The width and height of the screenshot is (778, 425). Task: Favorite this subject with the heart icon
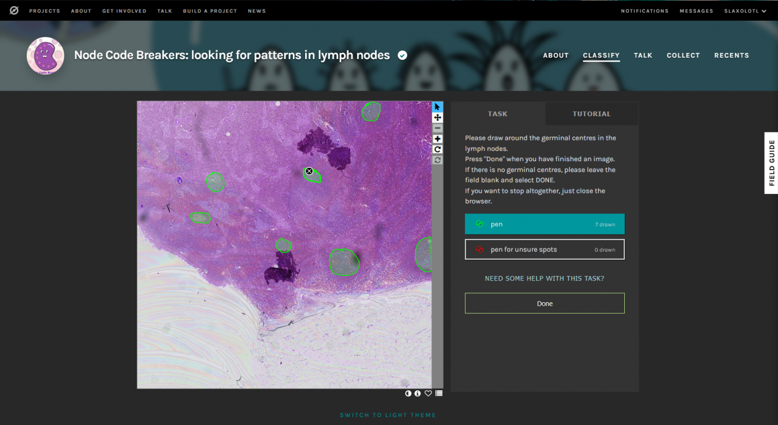pyautogui.click(x=428, y=393)
